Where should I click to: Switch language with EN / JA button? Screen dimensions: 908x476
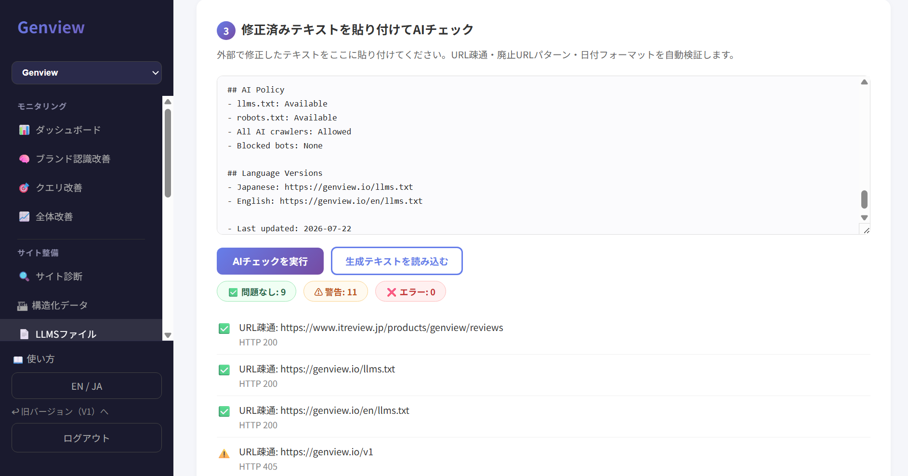tap(87, 386)
